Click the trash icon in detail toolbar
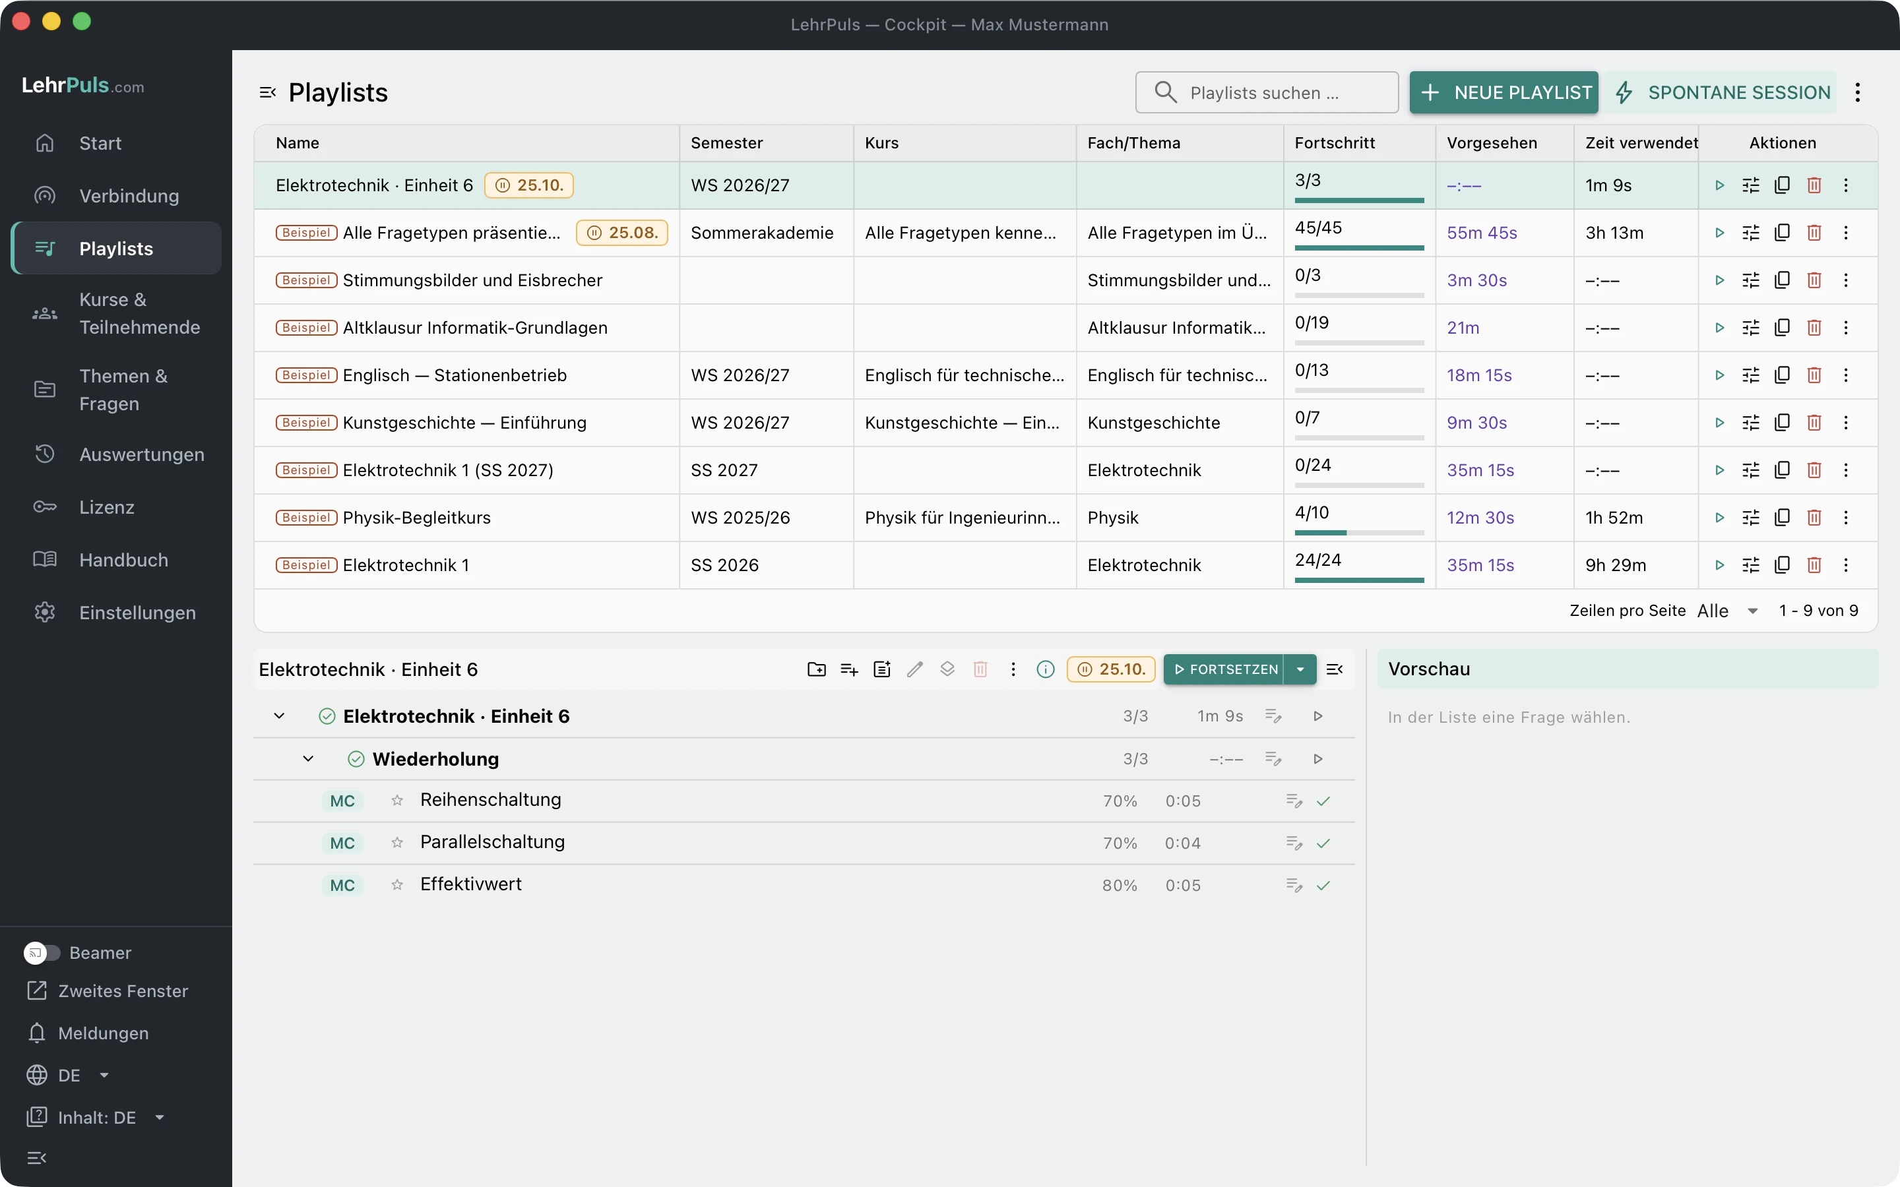Viewport: 1900px width, 1187px height. click(x=980, y=669)
